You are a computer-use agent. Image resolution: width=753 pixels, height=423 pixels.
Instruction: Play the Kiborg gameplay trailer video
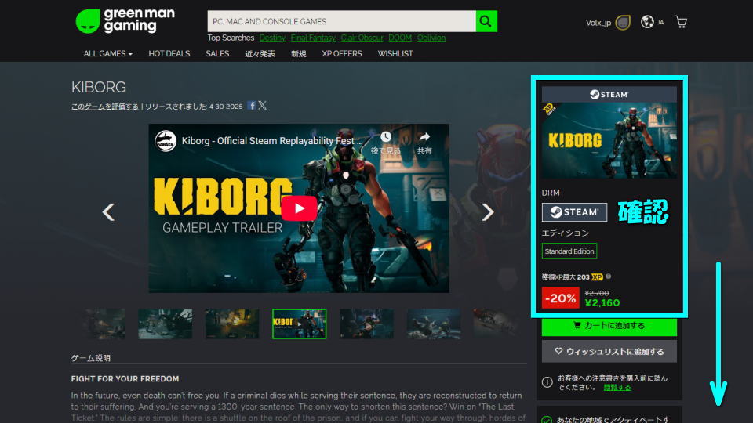pos(299,208)
